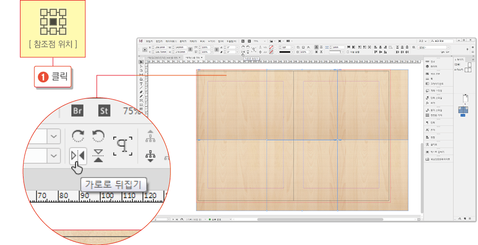This screenshot has width=478, height=245.
Task: Select the A-마스터 master in Pages panel
Action: pyautogui.click(x=463, y=69)
